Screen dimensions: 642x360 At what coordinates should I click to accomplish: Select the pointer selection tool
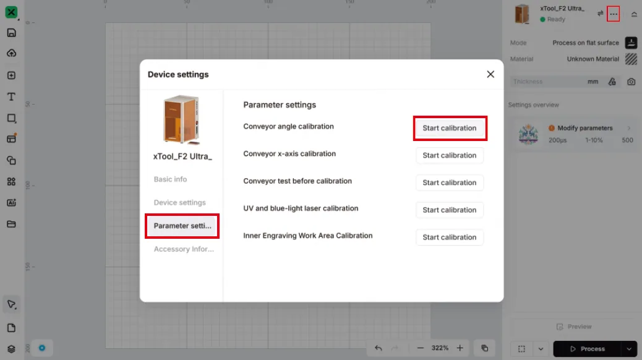[x=12, y=304]
